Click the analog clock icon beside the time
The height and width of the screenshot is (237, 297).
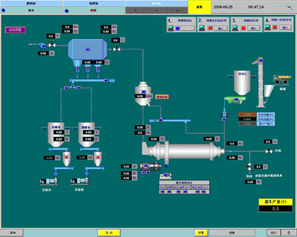290,7
